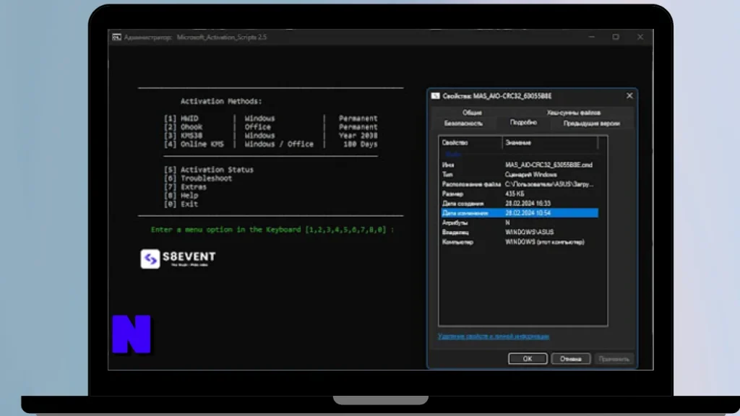Click the 'Activation Methods:' heading in the console

(x=221, y=101)
